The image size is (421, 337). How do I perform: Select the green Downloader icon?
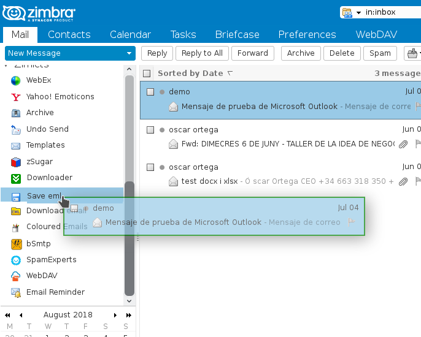(16, 178)
